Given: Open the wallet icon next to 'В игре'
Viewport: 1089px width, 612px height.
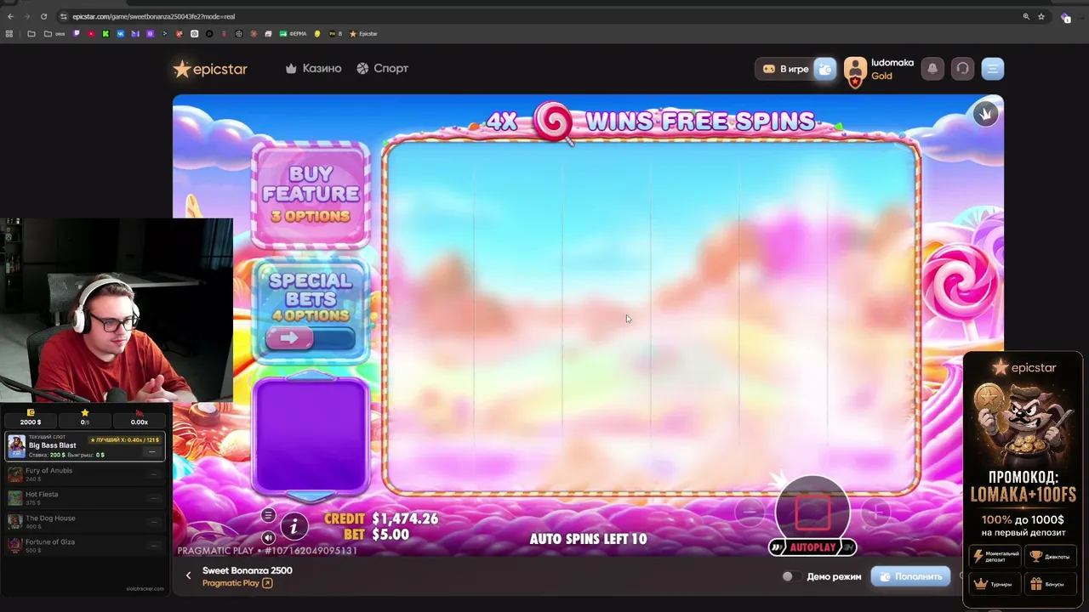Looking at the screenshot, I should click(825, 69).
